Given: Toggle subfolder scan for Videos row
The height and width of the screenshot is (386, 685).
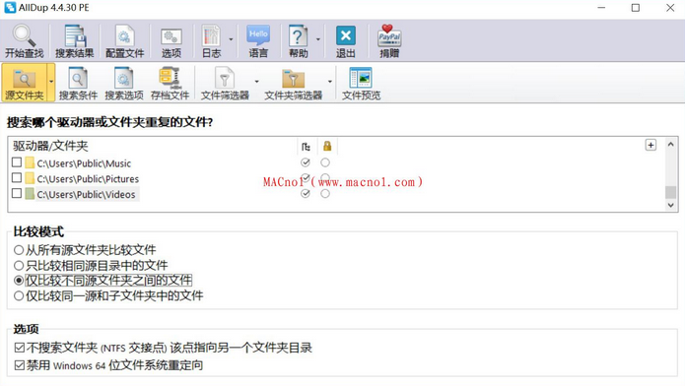Looking at the screenshot, I should pyautogui.click(x=306, y=193).
